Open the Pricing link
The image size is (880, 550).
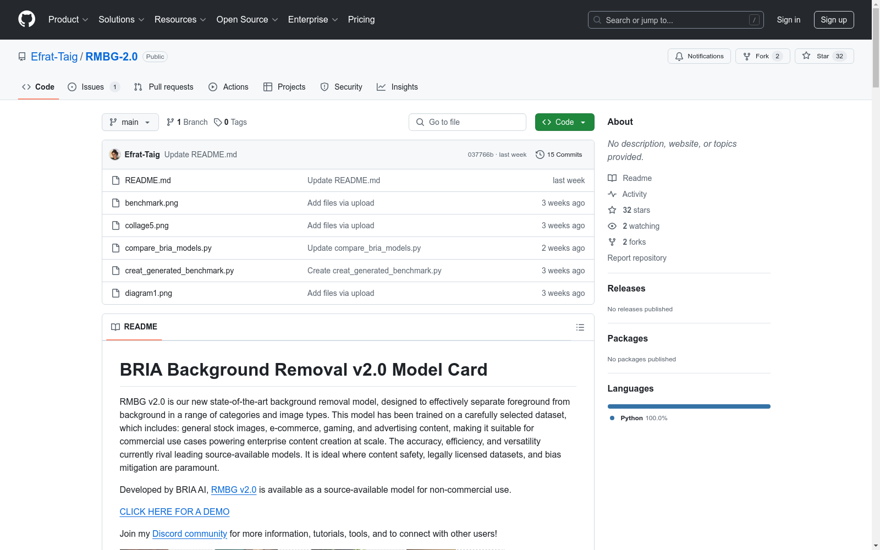point(361,20)
